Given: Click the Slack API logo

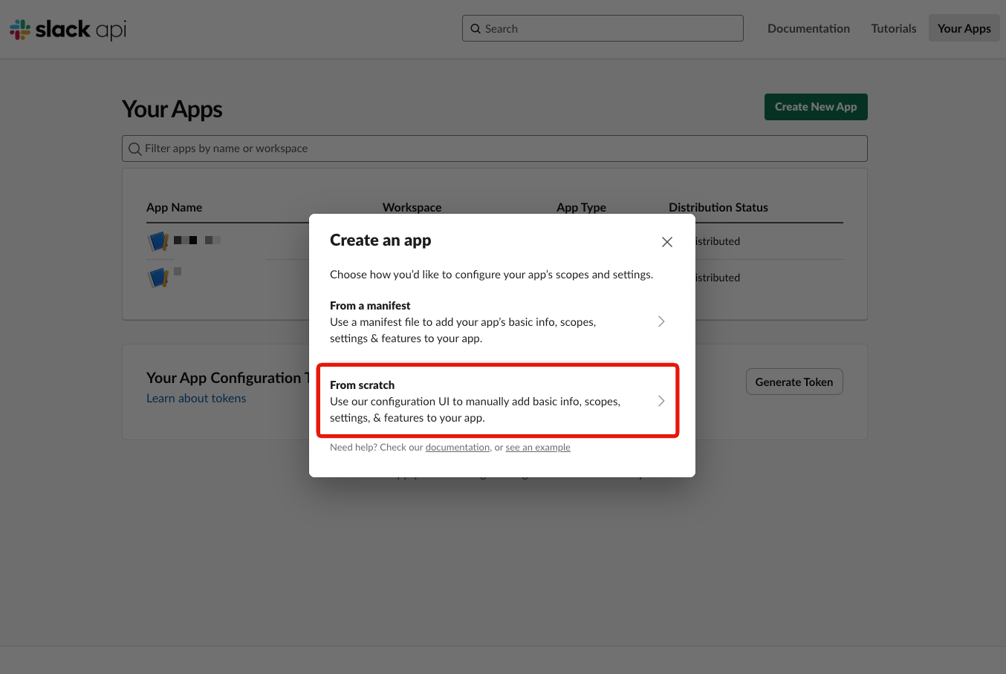Looking at the screenshot, I should 68,29.
